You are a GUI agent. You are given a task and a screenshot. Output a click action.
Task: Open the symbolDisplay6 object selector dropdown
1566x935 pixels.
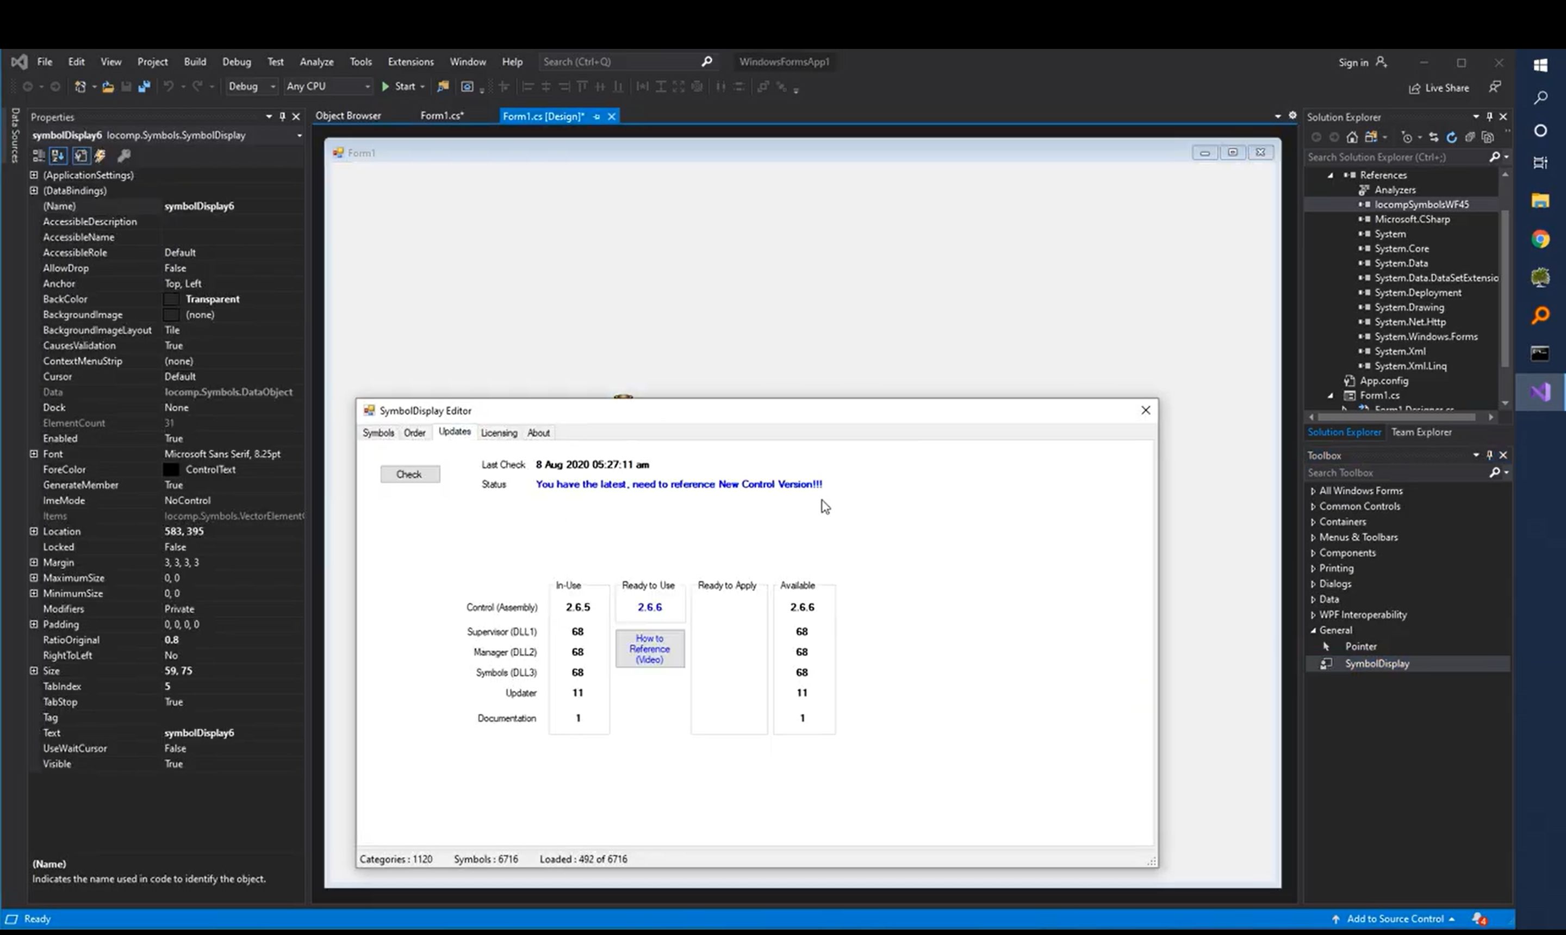click(x=300, y=135)
